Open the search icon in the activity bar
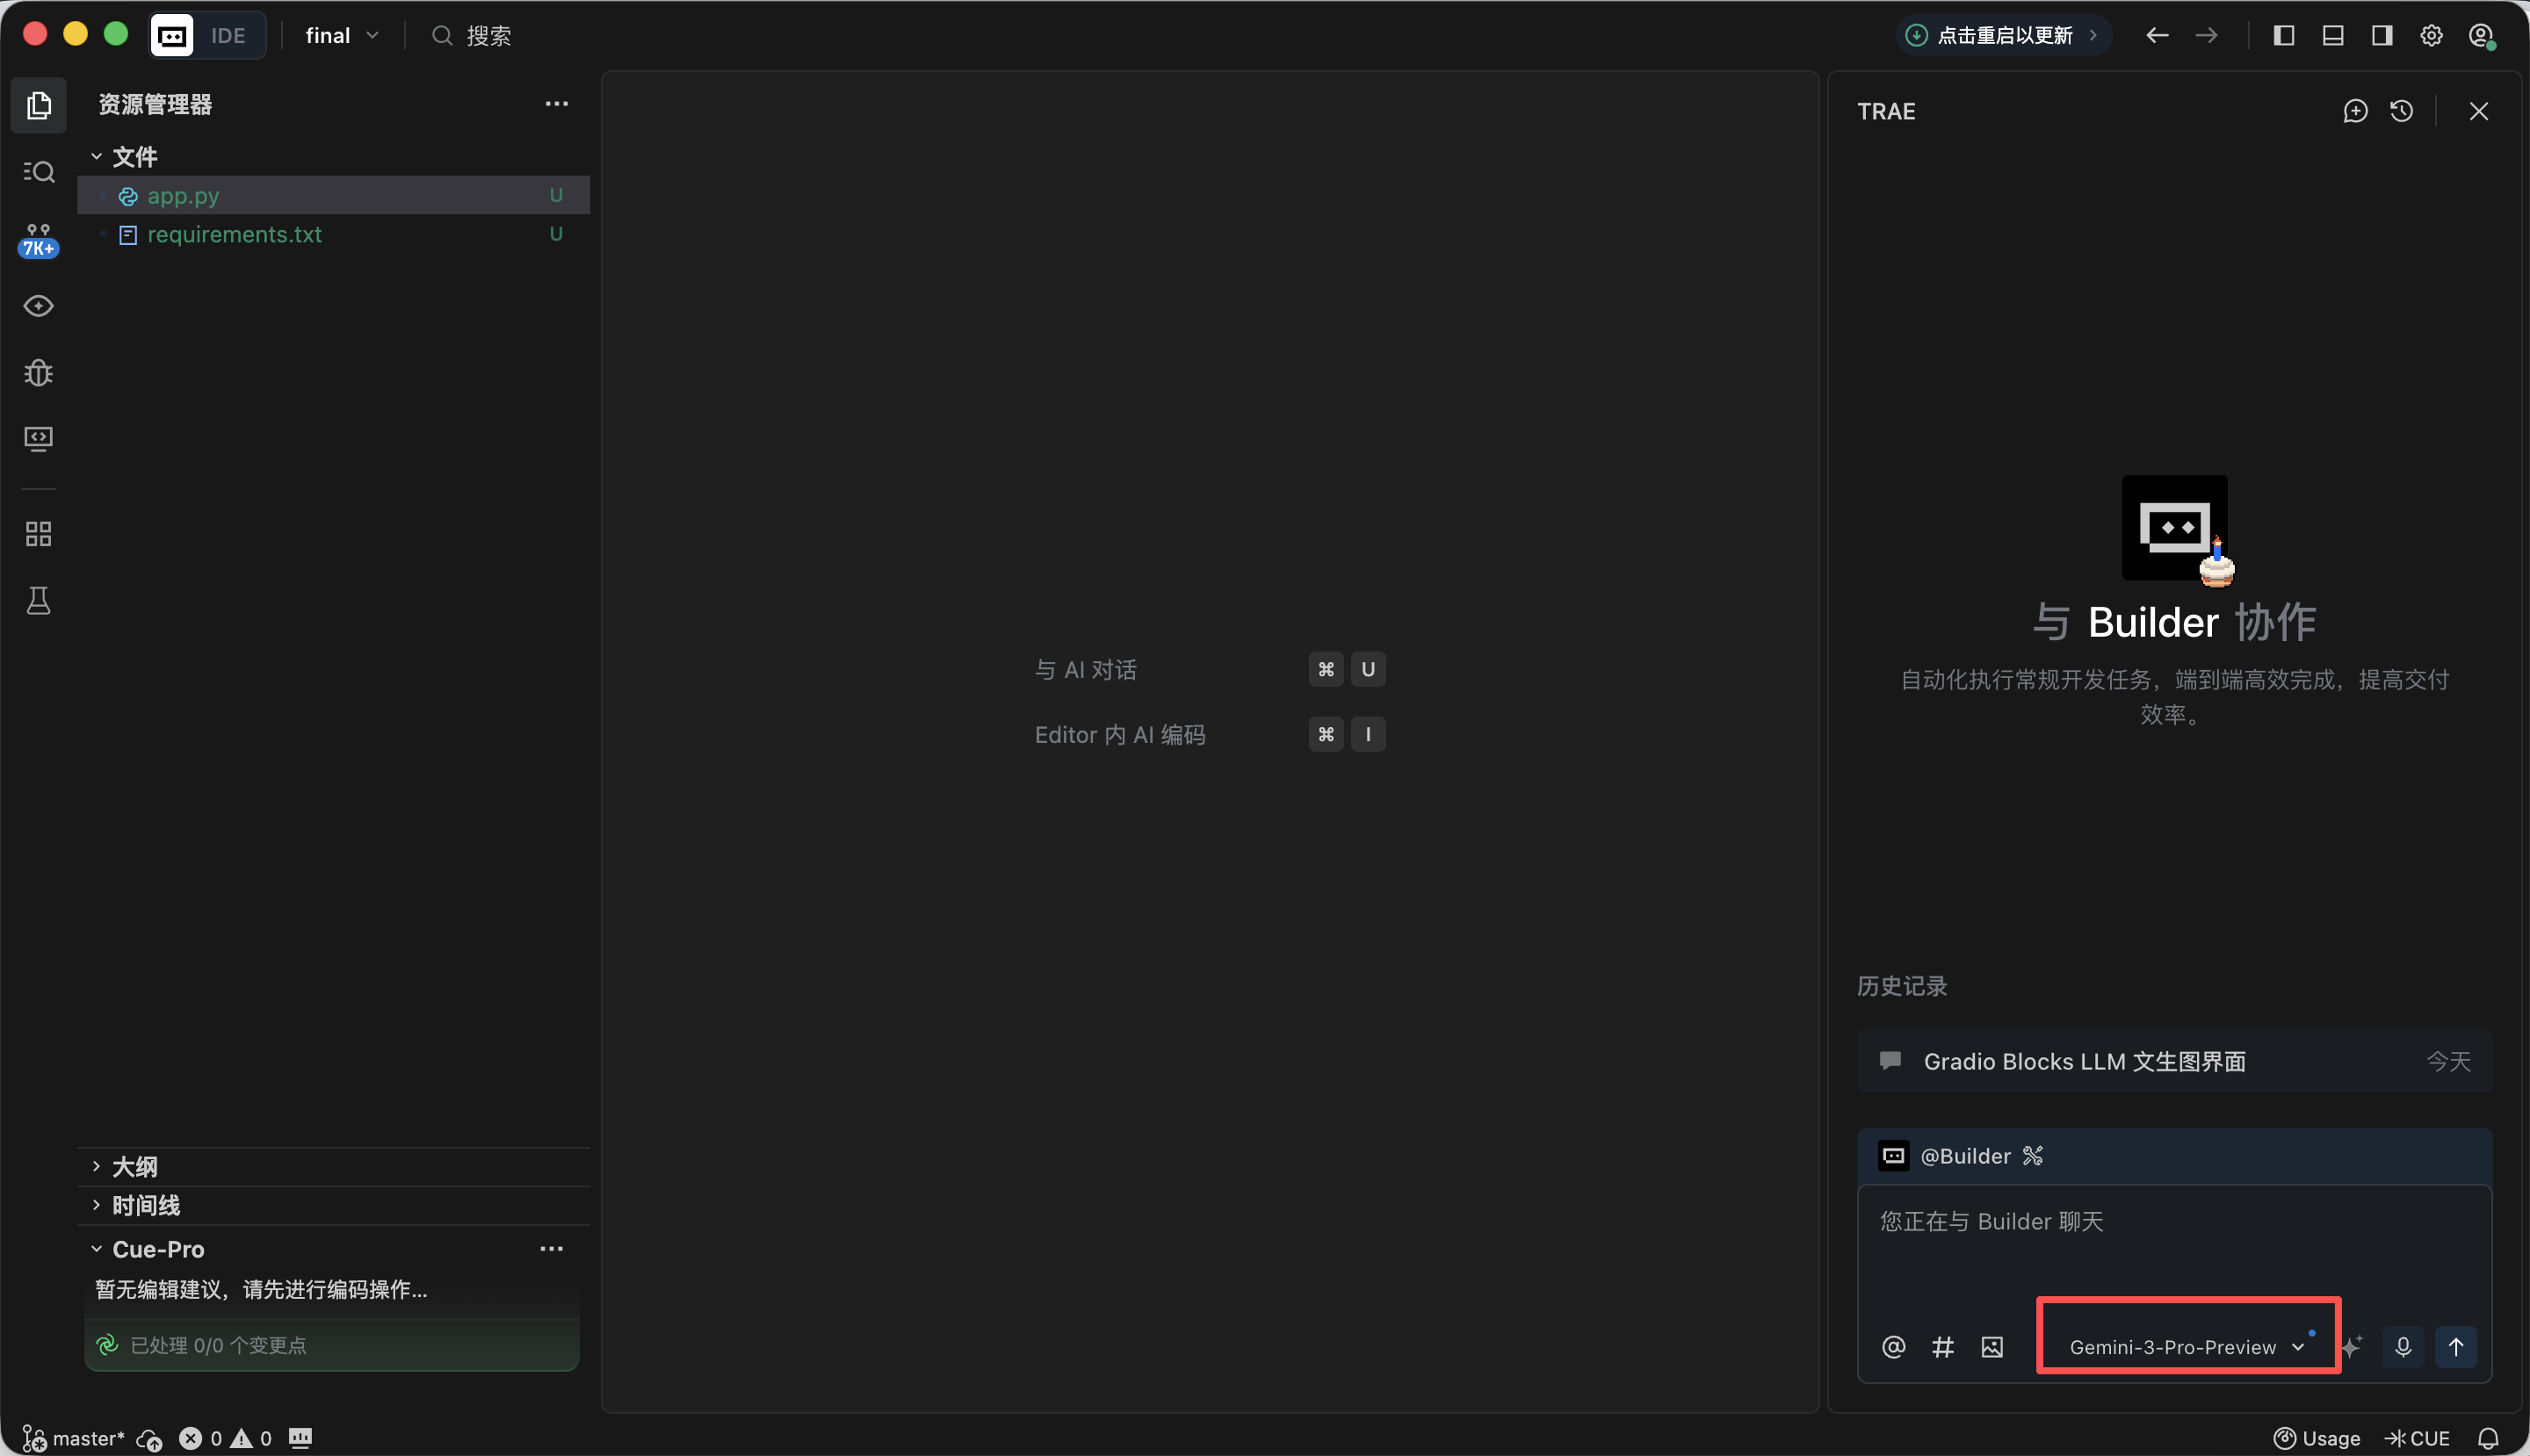 (38, 172)
